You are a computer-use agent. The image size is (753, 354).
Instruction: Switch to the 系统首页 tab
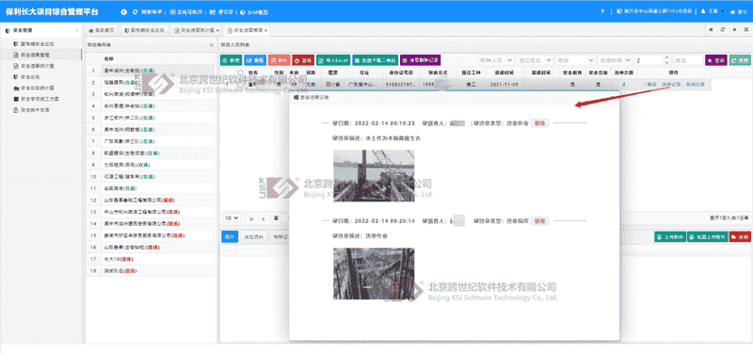[x=102, y=30]
